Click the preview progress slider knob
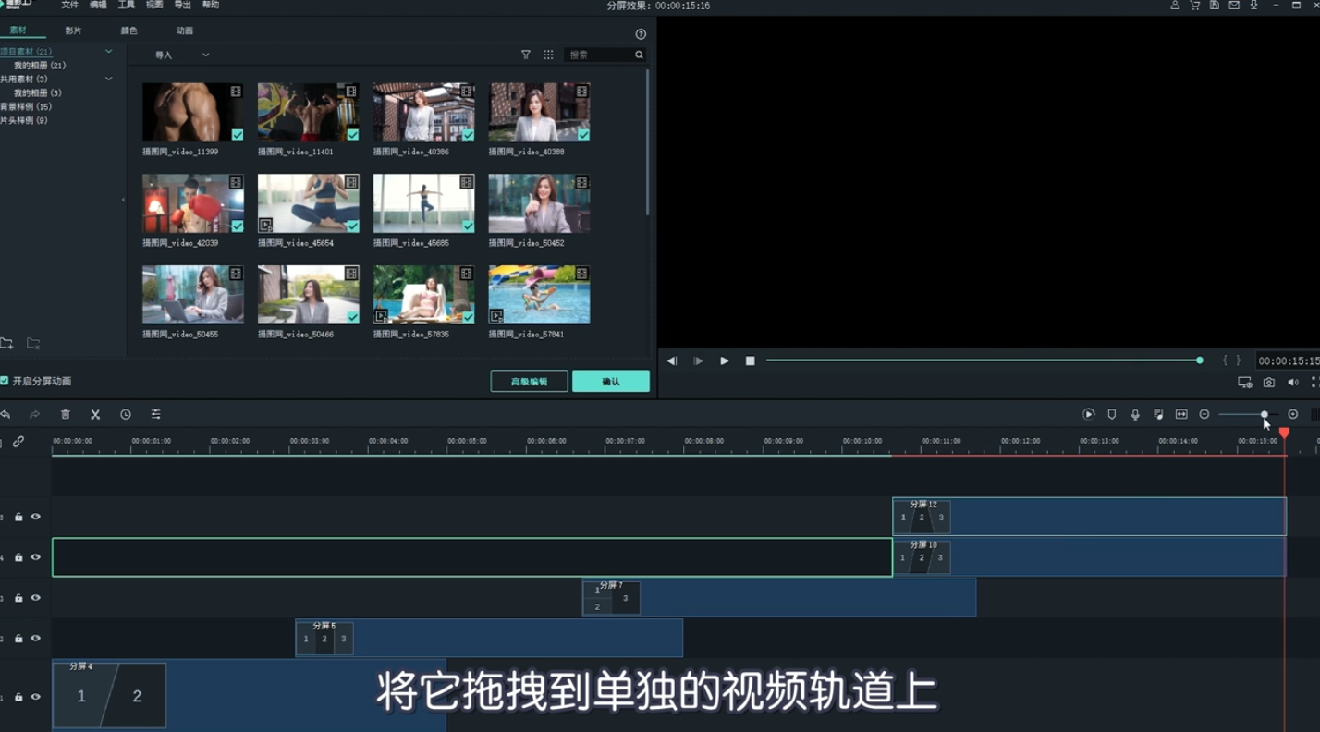This screenshot has height=732, width=1320. [x=1200, y=360]
